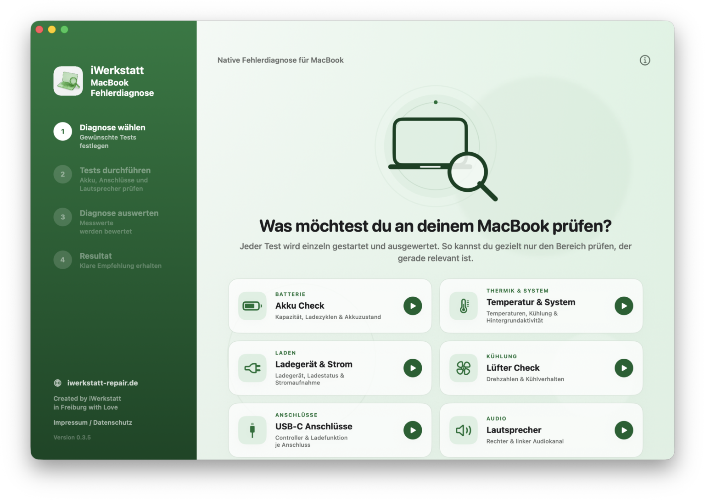This screenshot has height=500, width=705.
Task: Open Impressum / Datenschutz link
Action: 93,422
